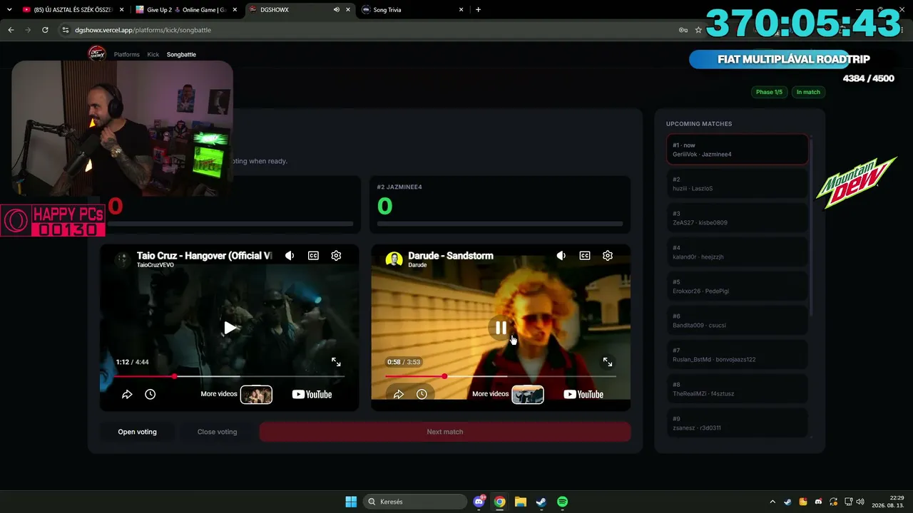This screenshot has height=513, width=913.
Task: Select upcoming match #6 Bandita009 · csucsi
Action: click(738, 321)
